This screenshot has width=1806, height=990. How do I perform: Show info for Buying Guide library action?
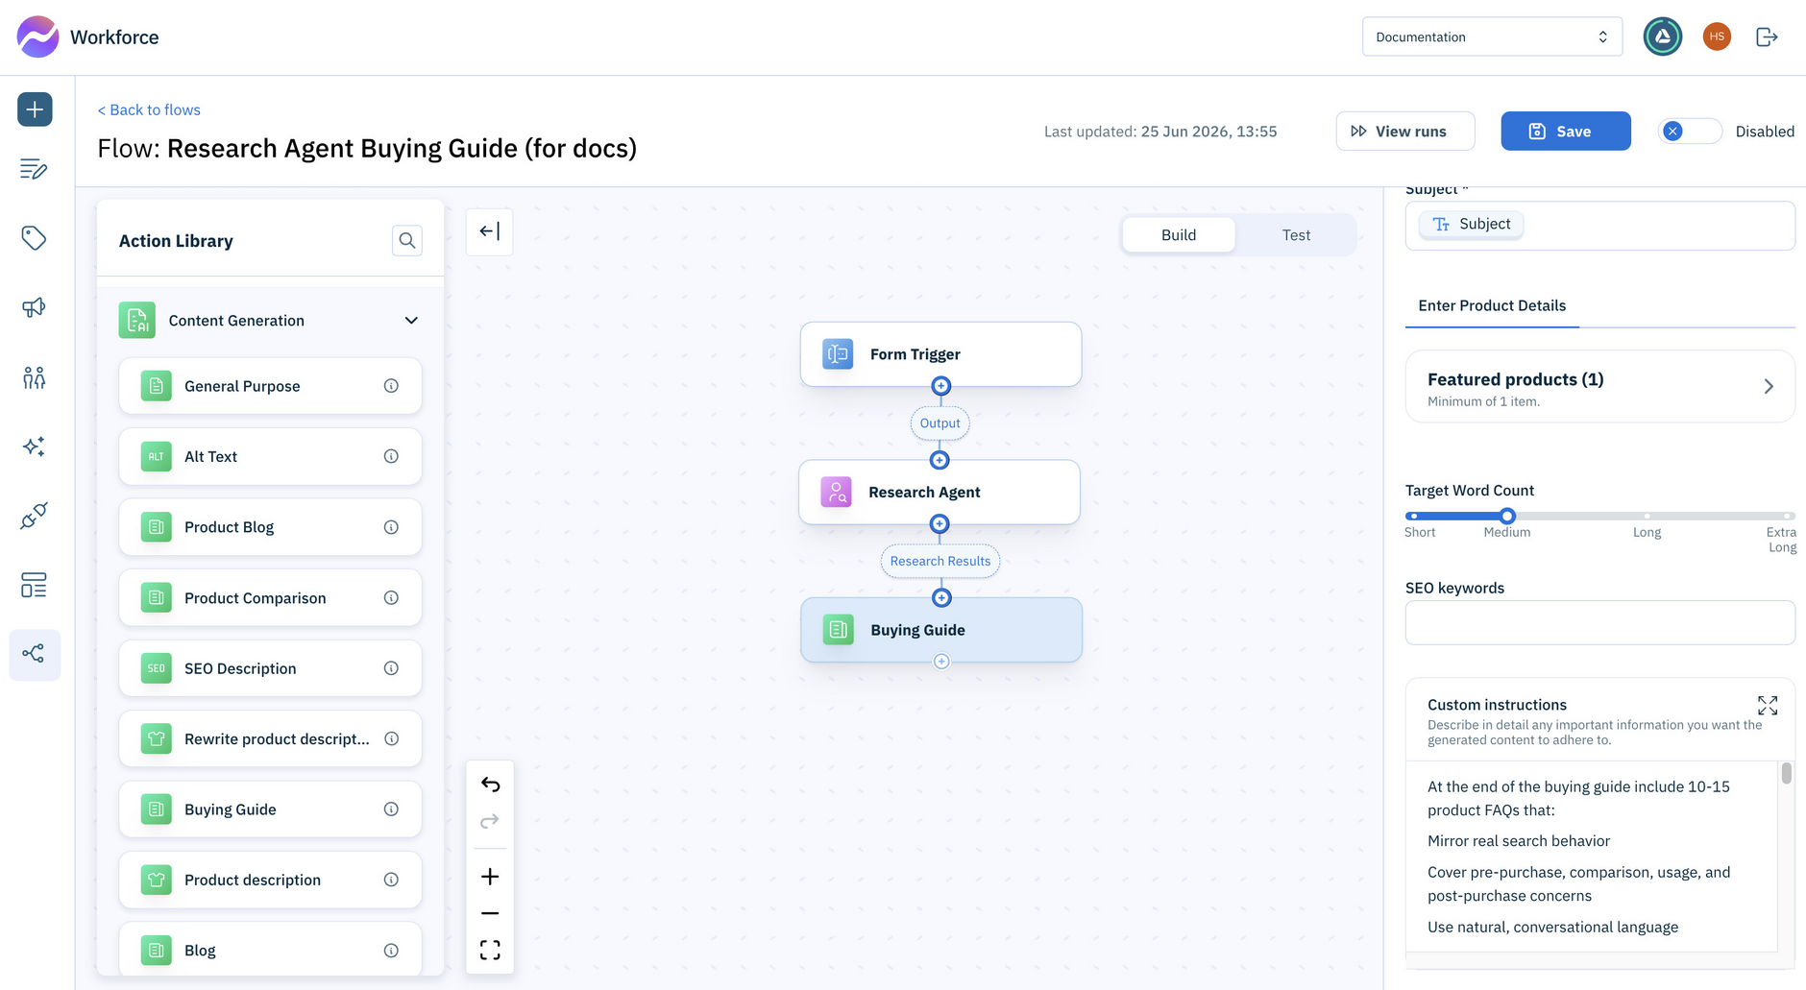click(391, 809)
